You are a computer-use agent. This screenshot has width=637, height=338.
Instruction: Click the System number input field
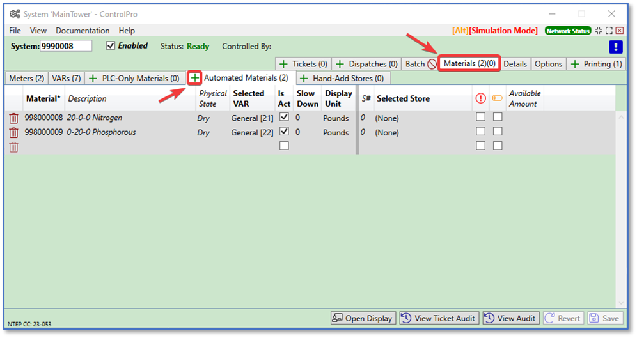66,46
